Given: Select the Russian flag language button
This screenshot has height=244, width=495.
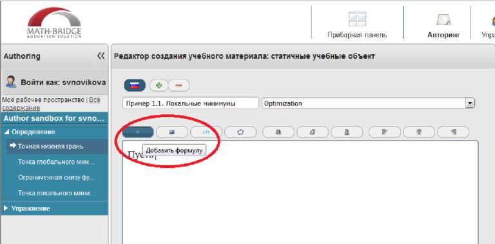Looking at the screenshot, I should pos(135,85).
